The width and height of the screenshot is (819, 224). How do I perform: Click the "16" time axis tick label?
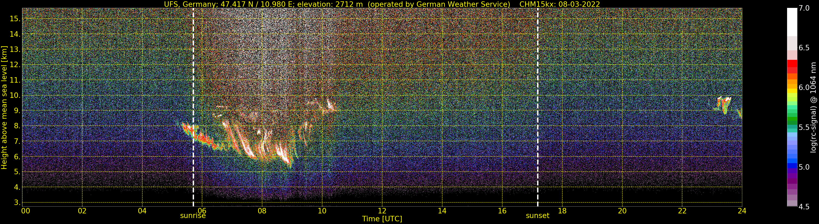(502, 211)
